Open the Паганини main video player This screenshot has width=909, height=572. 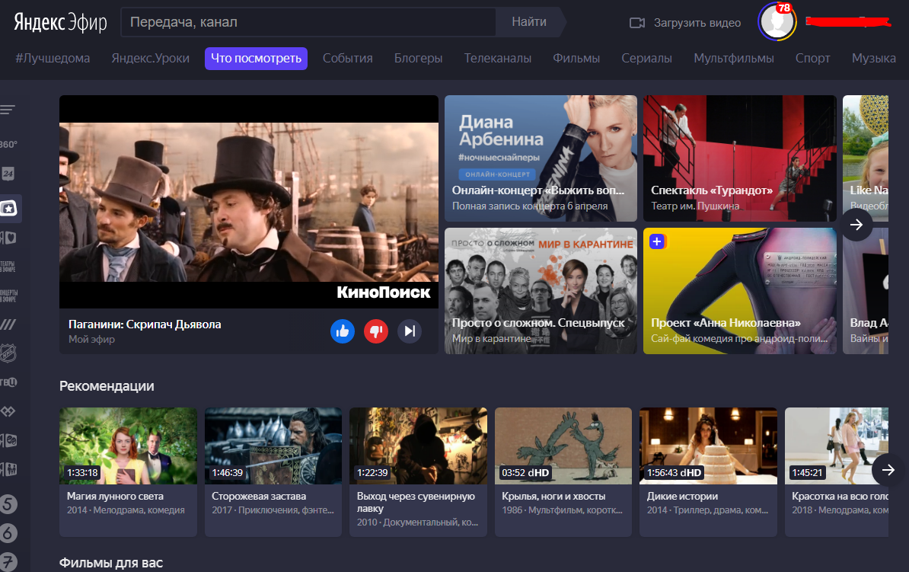point(249,202)
